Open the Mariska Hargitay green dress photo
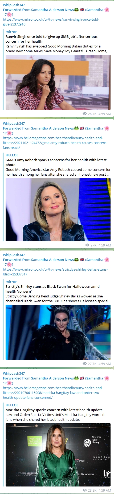114x494 pixels. point(58,455)
